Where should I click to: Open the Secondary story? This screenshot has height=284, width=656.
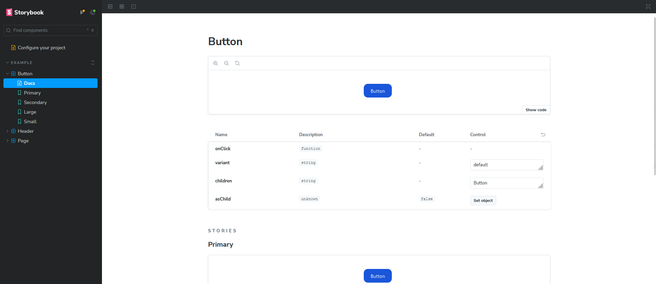click(x=35, y=102)
